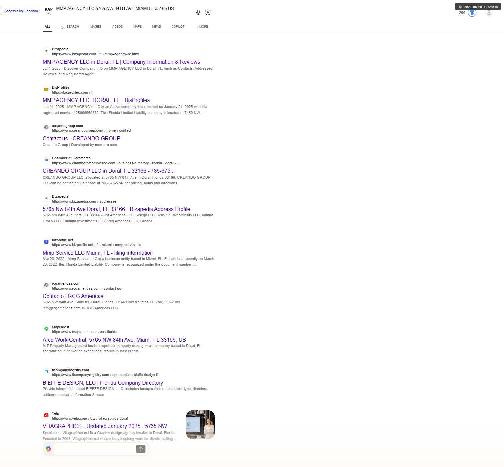This screenshot has height=467, width=504.
Task: Open CREANDO GROUP LLC in Doral, FL 33166 link
Action: click(109, 171)
